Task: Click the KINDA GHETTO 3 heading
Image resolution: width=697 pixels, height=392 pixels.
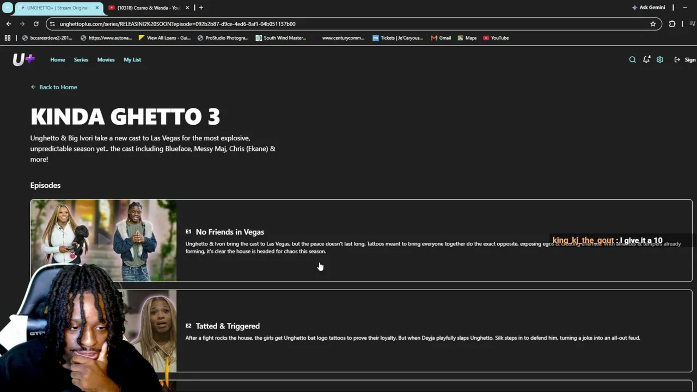Action: (x=125, y=117)
